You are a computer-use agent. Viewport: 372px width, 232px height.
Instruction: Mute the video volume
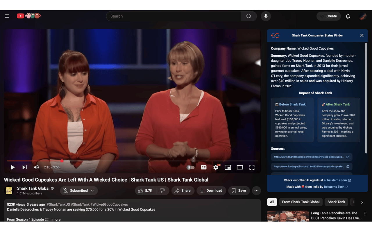36,167
